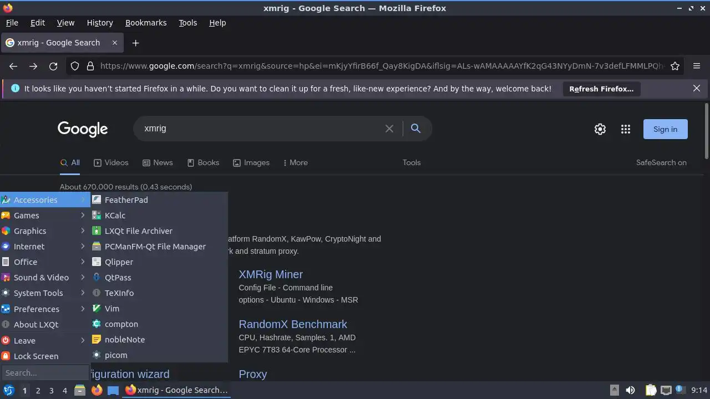Click the removable media tray icon

coord(614,390)
